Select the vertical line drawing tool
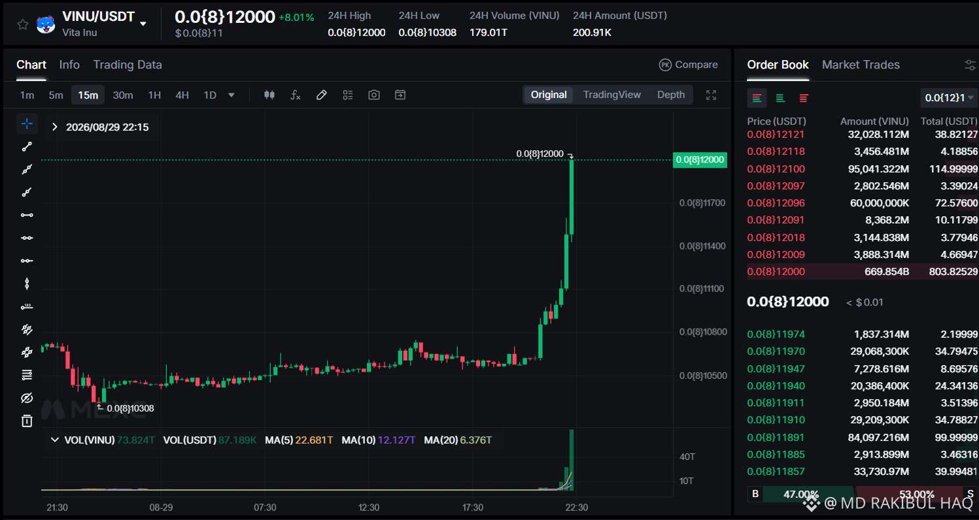979x520 pixels. point(27,284)
